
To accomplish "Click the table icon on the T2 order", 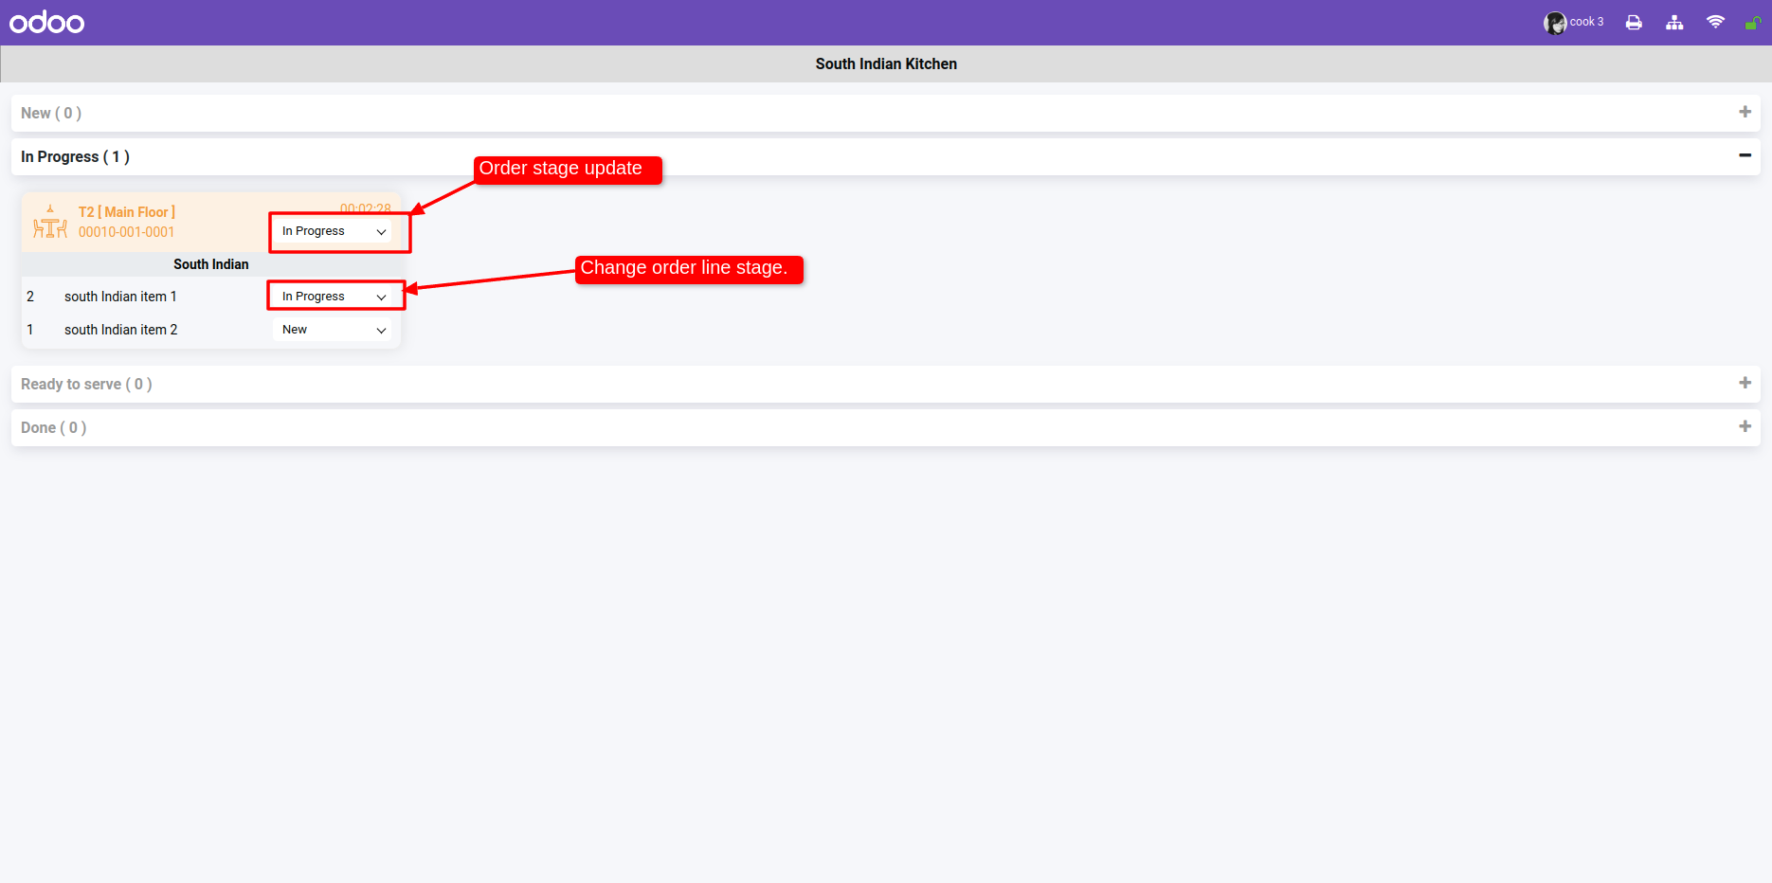I will (50, 222).
